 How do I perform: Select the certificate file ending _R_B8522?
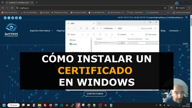tap(127, 43)
